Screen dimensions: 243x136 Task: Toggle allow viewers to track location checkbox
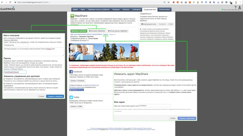click(4, 84)
